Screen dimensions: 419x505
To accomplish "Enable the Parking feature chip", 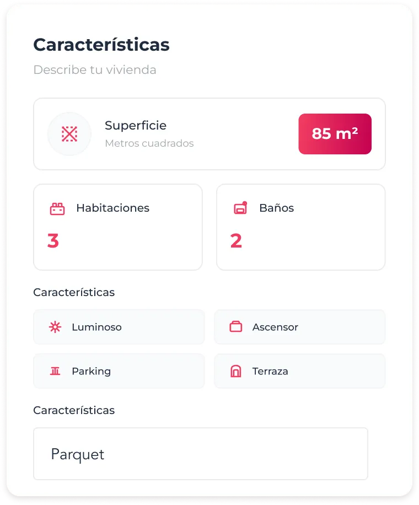I will click(119, 371).
